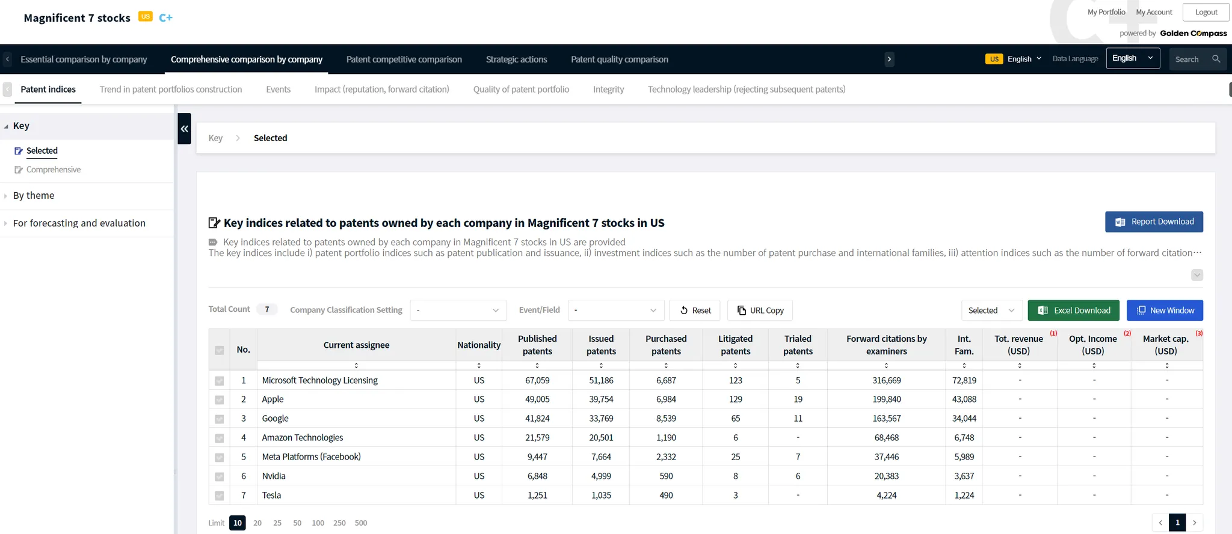The image size is (1232, 534).
Task: Sort by Int. Fam. column
Action: pyautogui.click(x=964, y=365)
